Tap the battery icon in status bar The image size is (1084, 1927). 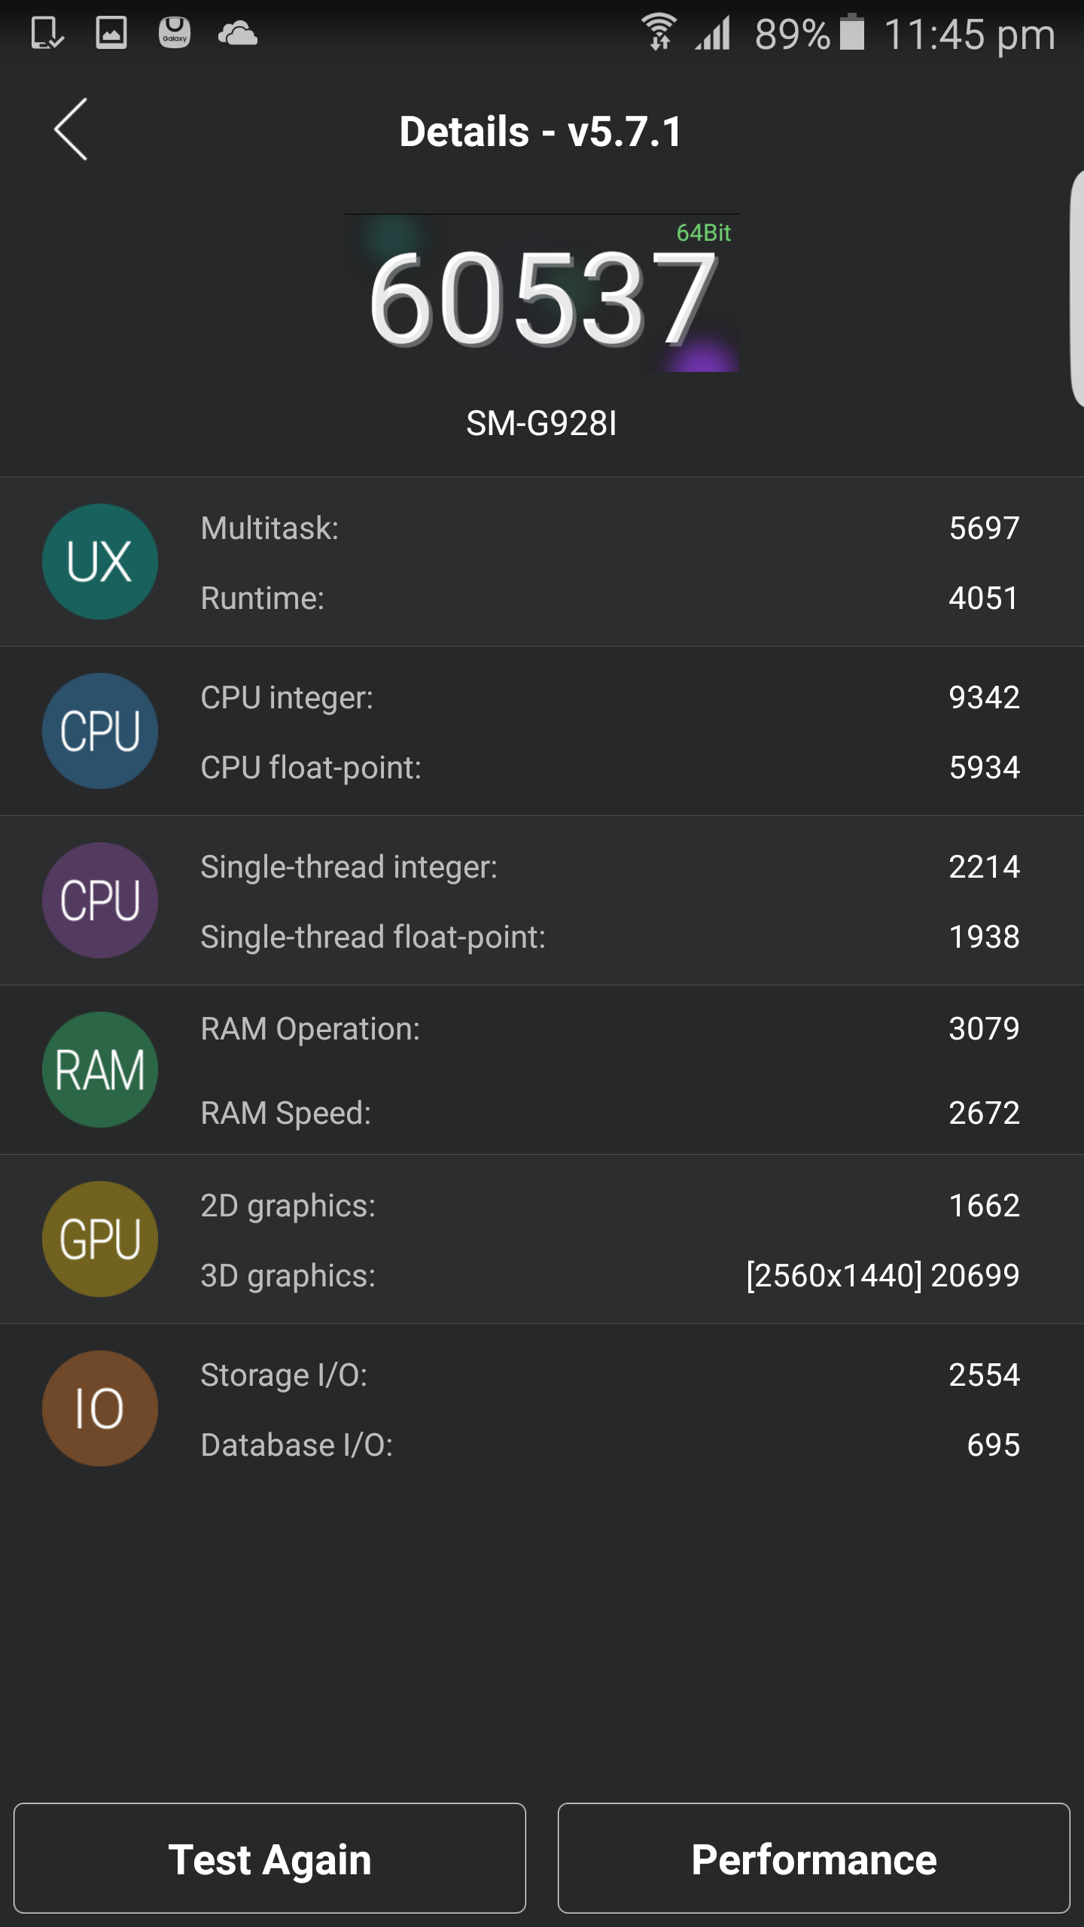[852, 32]
